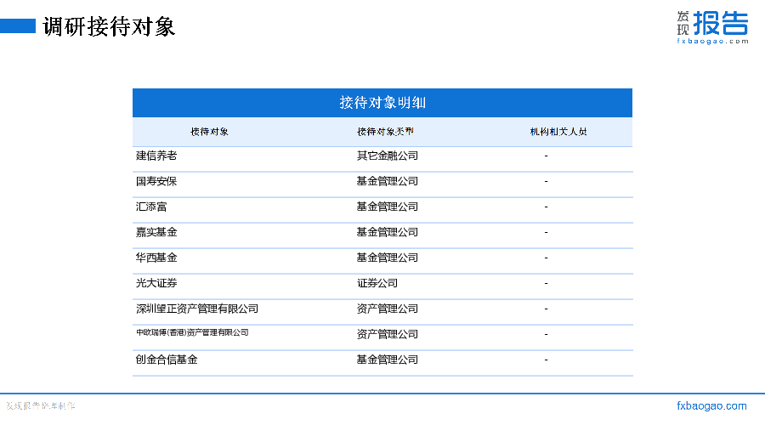Click 基金管理公司 in 华西基金 row
This screenshot has height=425, width=765.
[x=388, y=258]
